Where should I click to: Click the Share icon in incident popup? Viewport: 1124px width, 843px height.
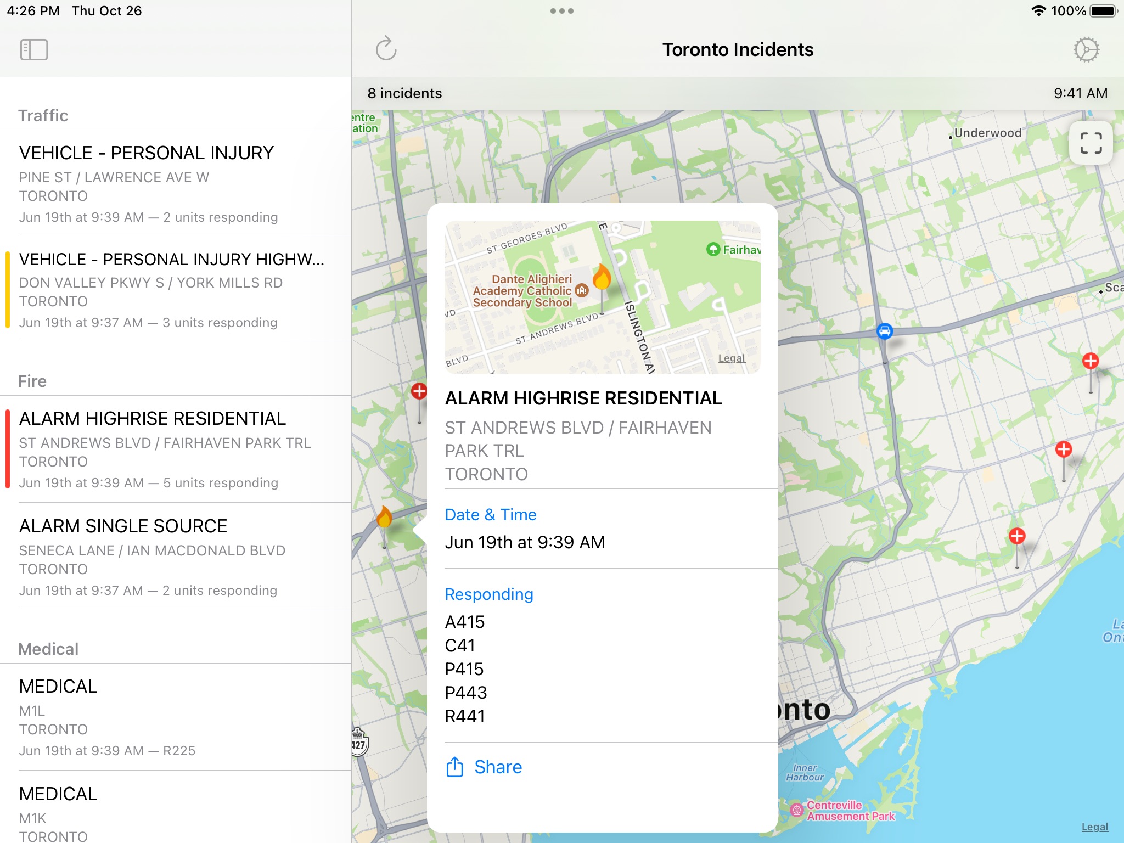(x=456, y=766)
